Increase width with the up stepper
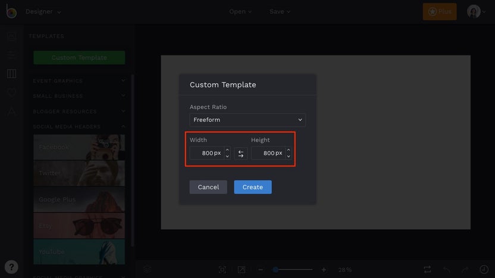The height and width of the screenshot is (278, 495). 227,150
